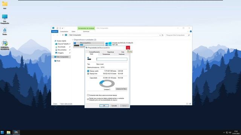Viewport: 241px width, 135px height.
Task: Click the blue Espaço usado color square
Action: click(88, 71)
